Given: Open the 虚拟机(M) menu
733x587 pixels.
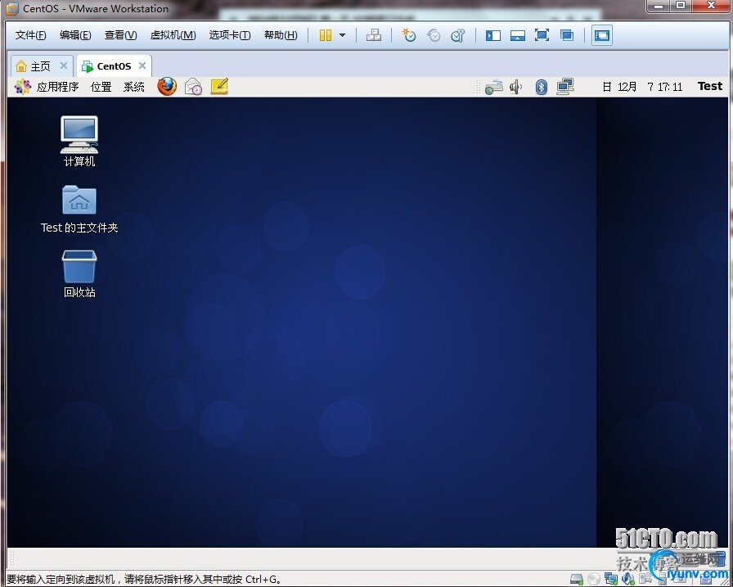Looking at the screenshot, I should click(173, 35).
